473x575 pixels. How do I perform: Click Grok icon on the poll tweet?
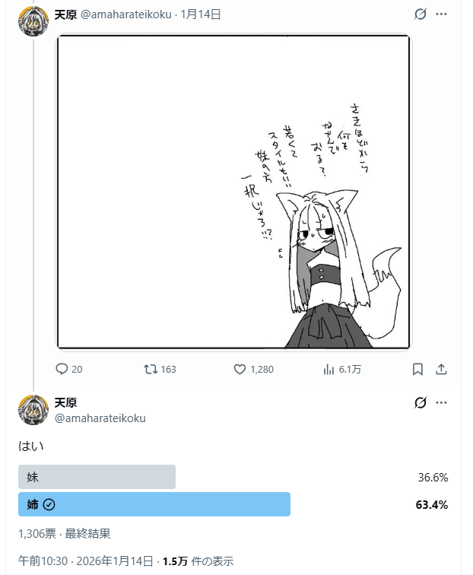(421, 402)
